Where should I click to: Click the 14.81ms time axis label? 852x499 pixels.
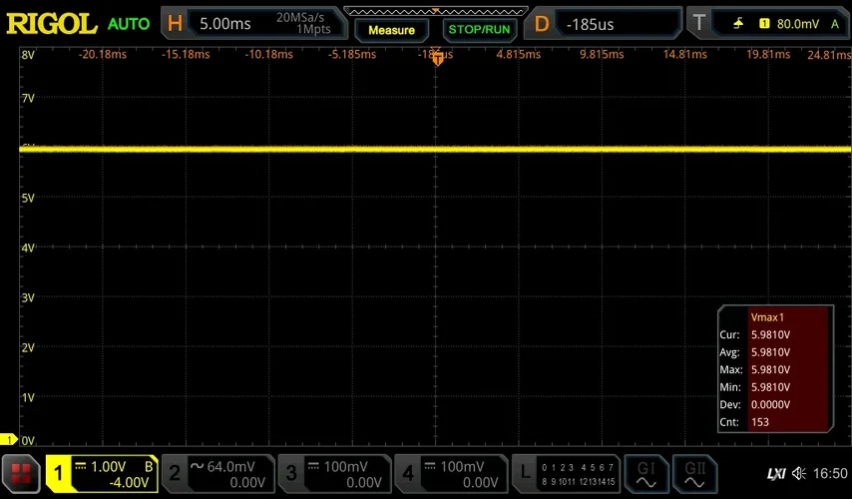[684, 54]
